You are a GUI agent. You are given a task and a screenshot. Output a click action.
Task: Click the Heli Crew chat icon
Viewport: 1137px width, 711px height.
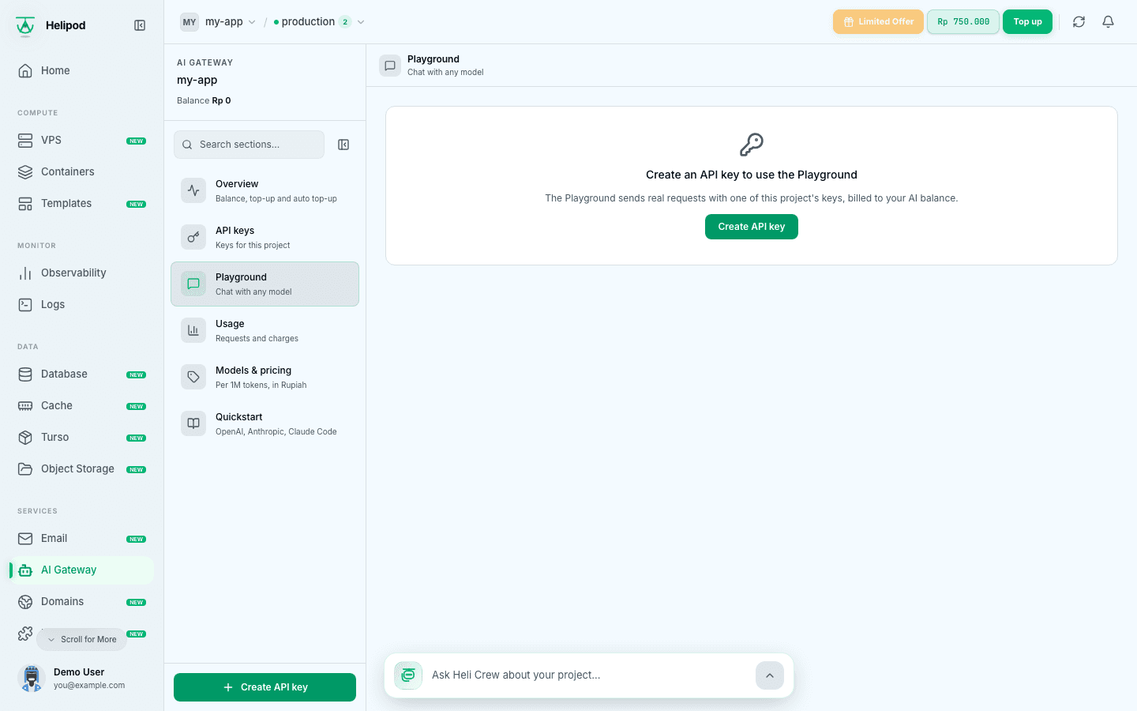click(408, 675)
